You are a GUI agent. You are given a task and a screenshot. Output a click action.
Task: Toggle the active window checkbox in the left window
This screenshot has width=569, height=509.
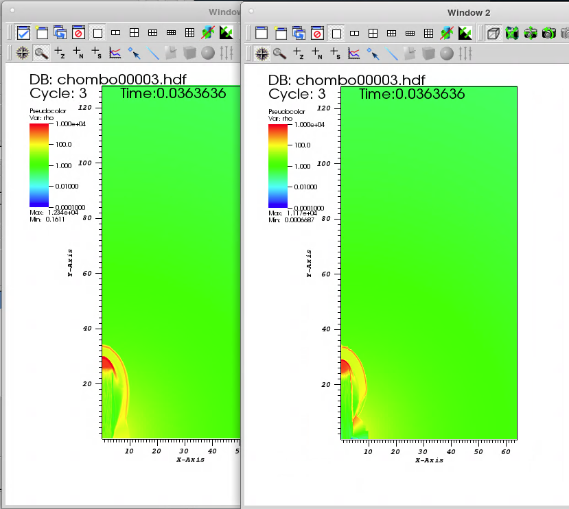[x=23, y=33]
